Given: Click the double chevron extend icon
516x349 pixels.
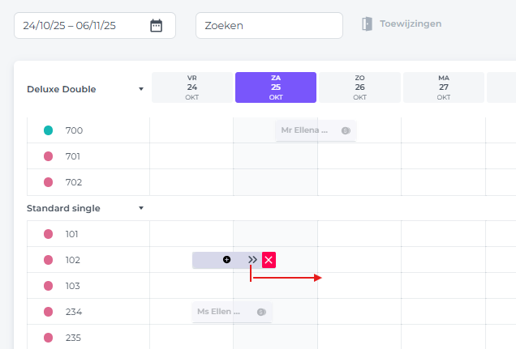Looking at the screenshot, I should tap(253, 260).
